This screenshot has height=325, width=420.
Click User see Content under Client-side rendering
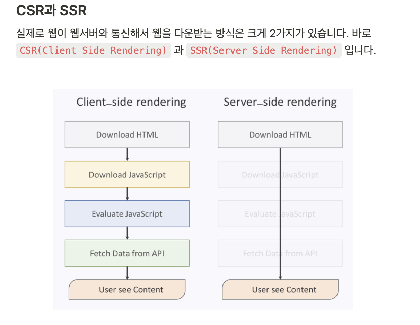(127, 289)
